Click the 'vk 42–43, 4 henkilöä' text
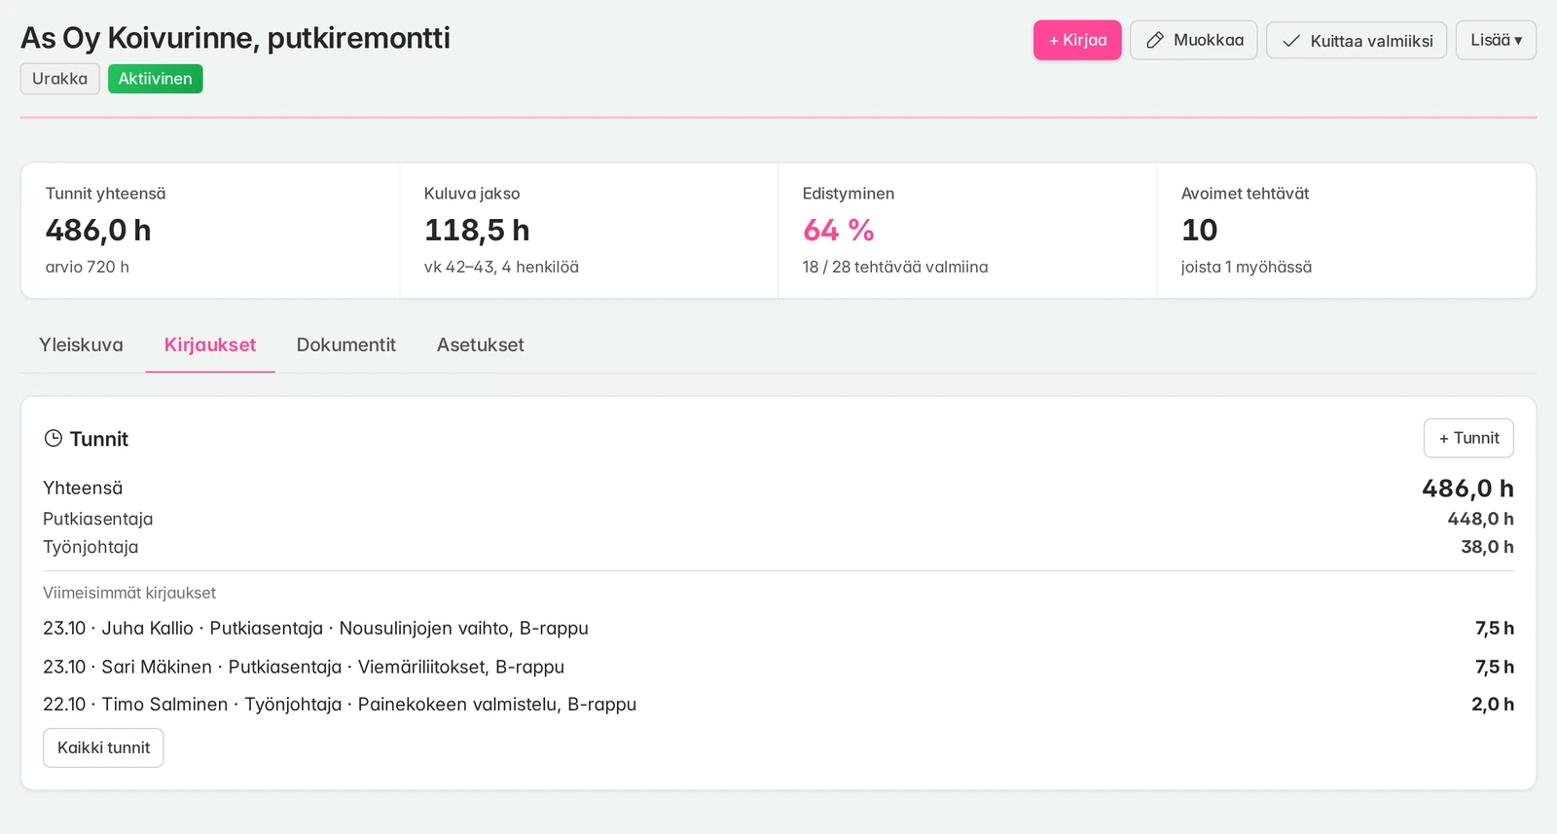This screenshot has height=834, width=1557. [501, 267]
